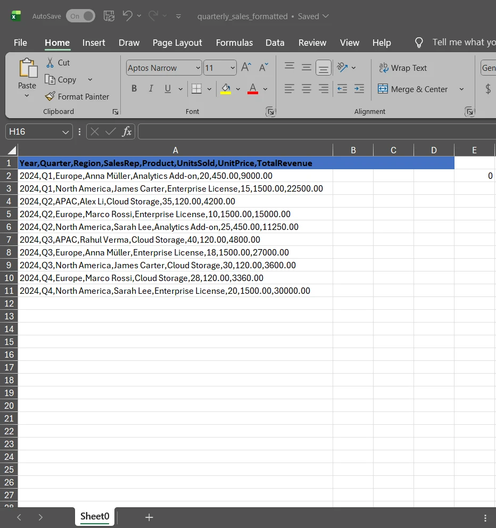Click the Format Painter brush icon
Viewport: 496px width, 528px height.
click(50, 96)
